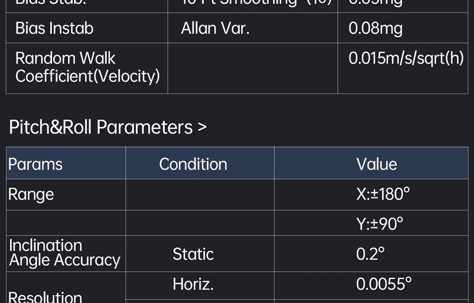This screenshot has width=474, height=303.
Task: Click the Static condition cell
Action: [x=193, y=254]
